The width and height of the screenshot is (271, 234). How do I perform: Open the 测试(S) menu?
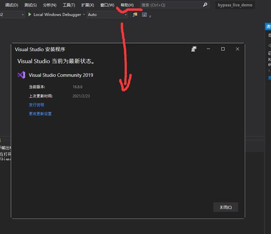30,5
